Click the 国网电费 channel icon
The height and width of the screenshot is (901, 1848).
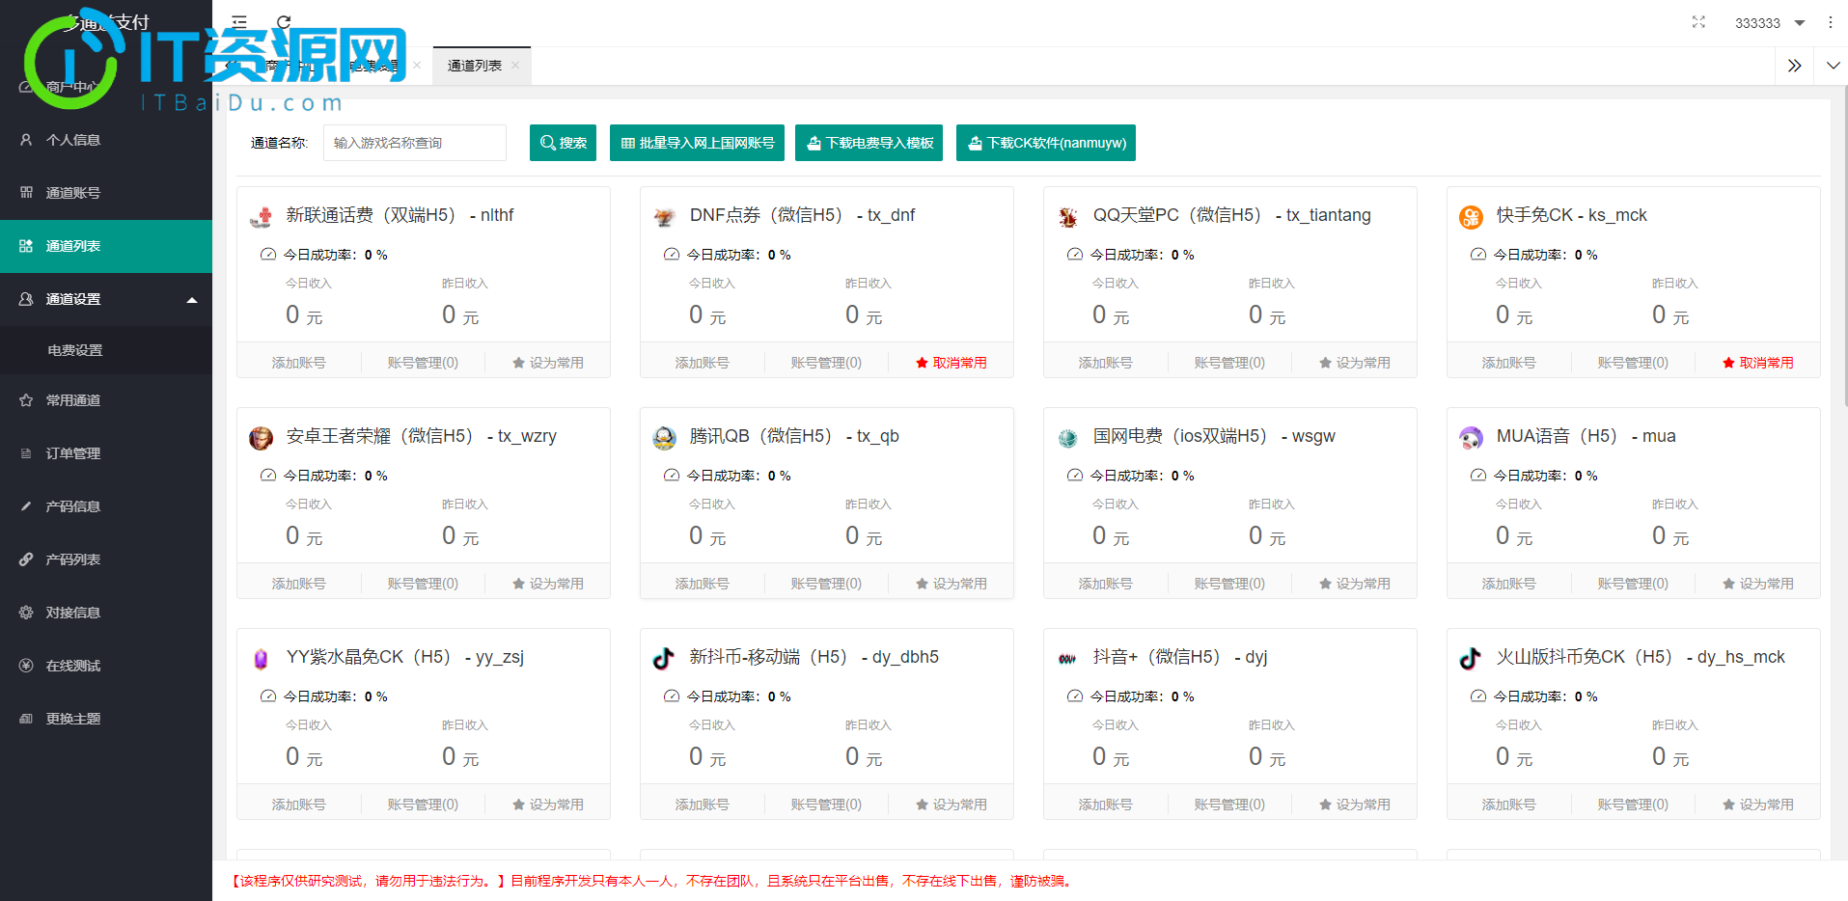(1067, 438)
